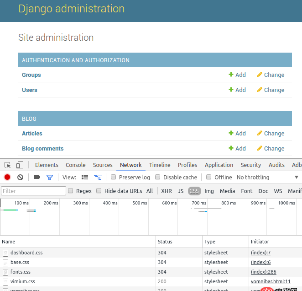This screenshot has height=291, width=302.
Task: Click the pencil icon for Blog comments
Action: point(260,148)
